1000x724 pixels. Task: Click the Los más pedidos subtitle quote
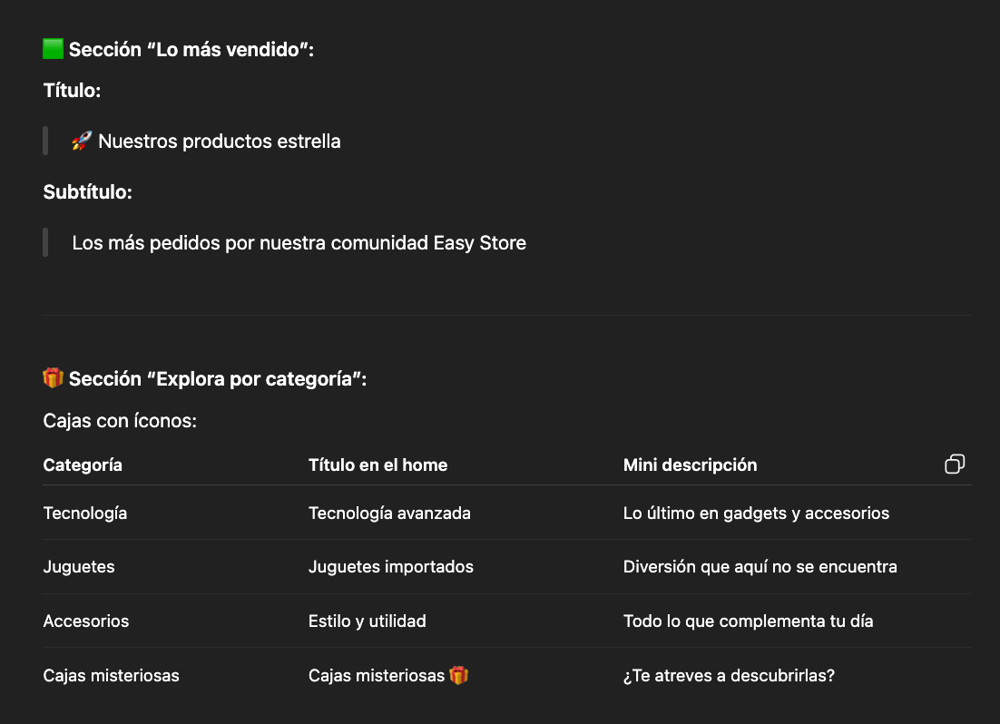point(299,242)
